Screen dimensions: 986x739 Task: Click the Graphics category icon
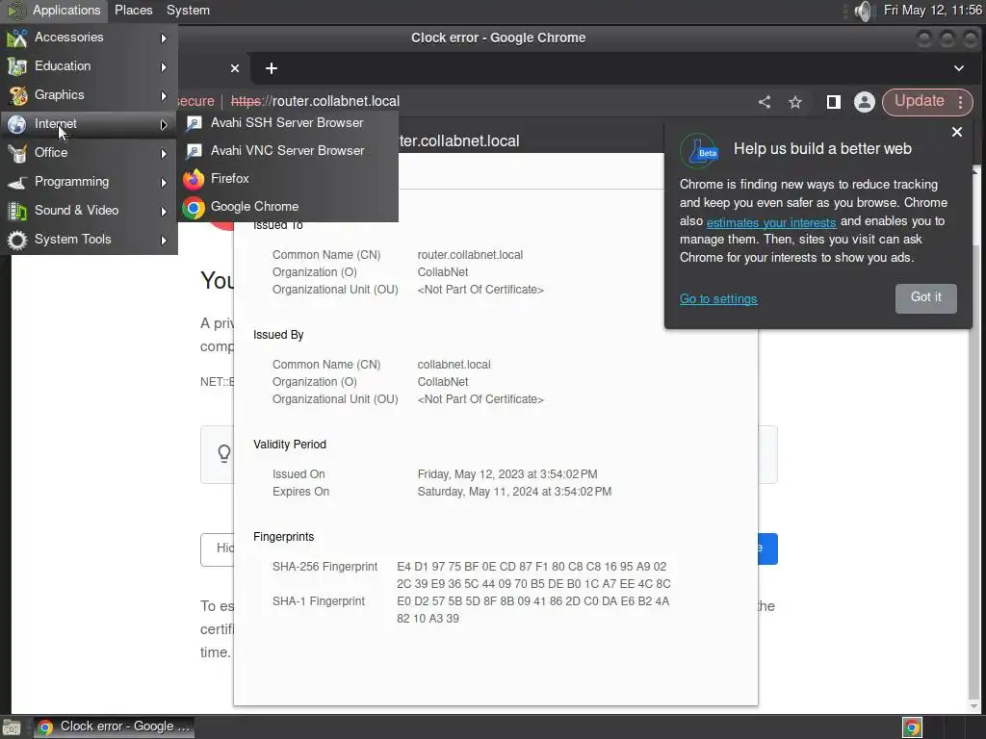(17, 95)
